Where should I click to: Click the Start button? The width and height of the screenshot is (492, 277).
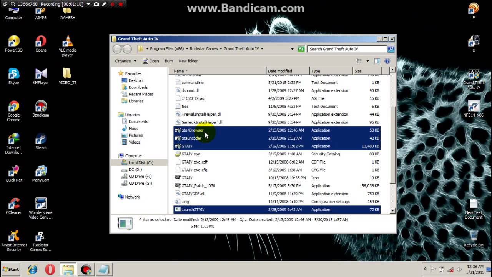11,269
